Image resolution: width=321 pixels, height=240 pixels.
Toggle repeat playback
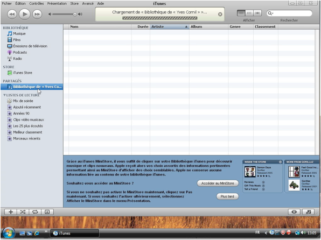click(35, 212)
